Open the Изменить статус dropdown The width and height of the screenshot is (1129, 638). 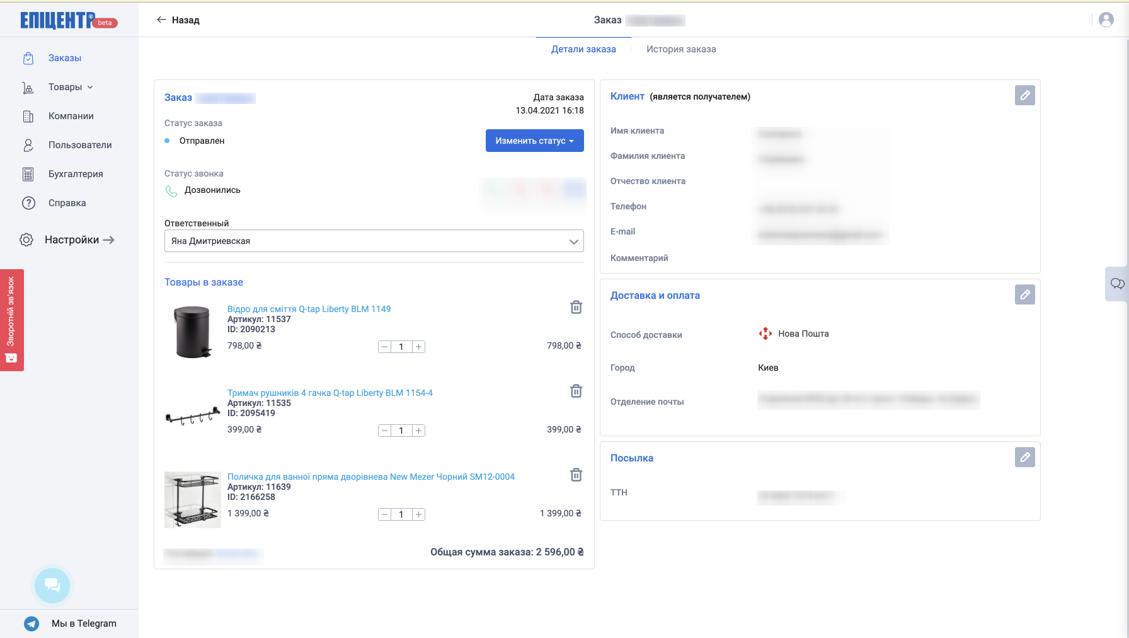(x=534, y=141)
